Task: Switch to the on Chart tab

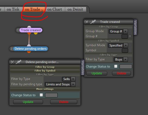Action: click(55, 9)
